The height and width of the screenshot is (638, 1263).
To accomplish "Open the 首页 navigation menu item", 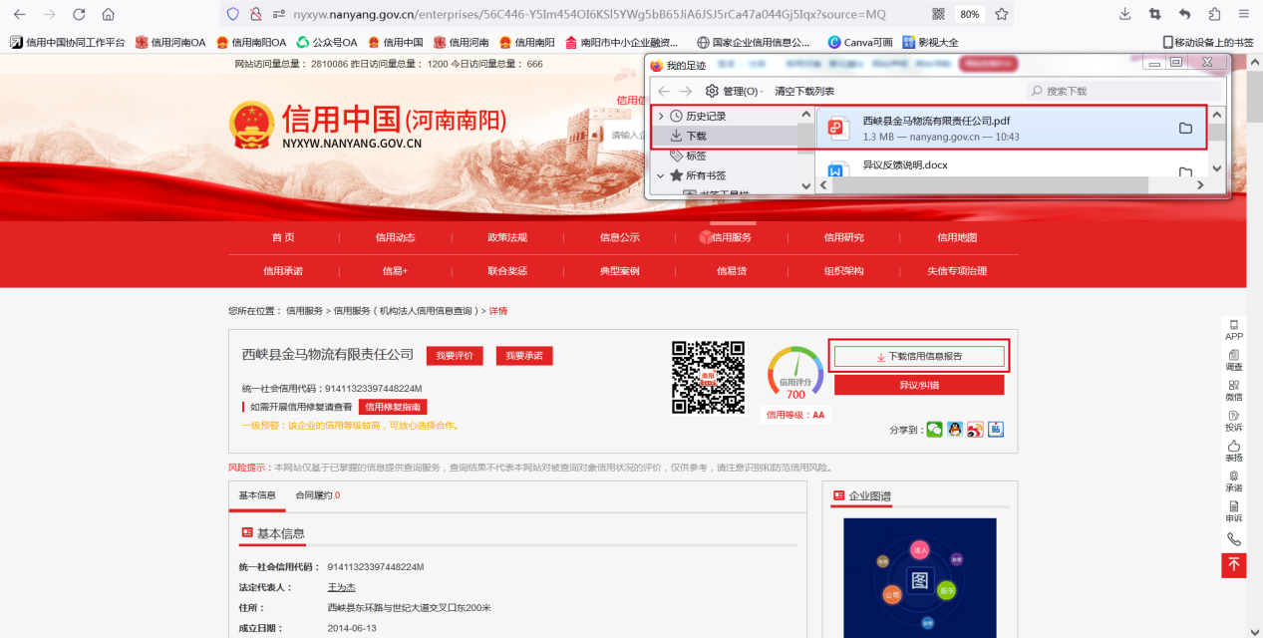I will coord(283,237).
